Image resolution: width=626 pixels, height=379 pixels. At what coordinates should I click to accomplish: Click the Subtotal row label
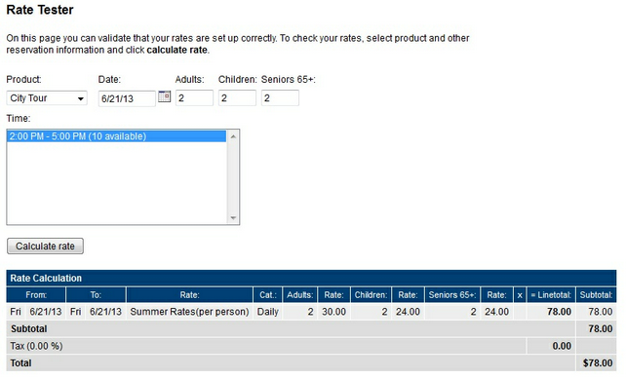(x=28, y=328)
